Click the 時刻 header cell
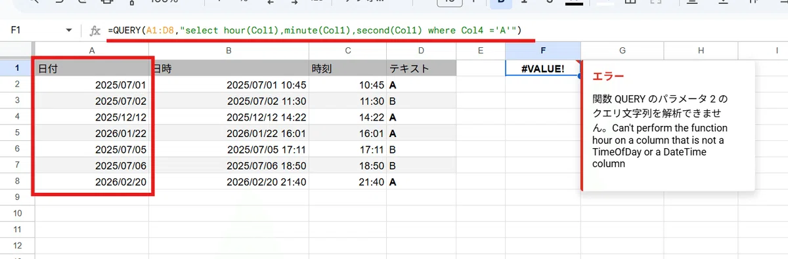The image size is (788, 259). [347, 68]
